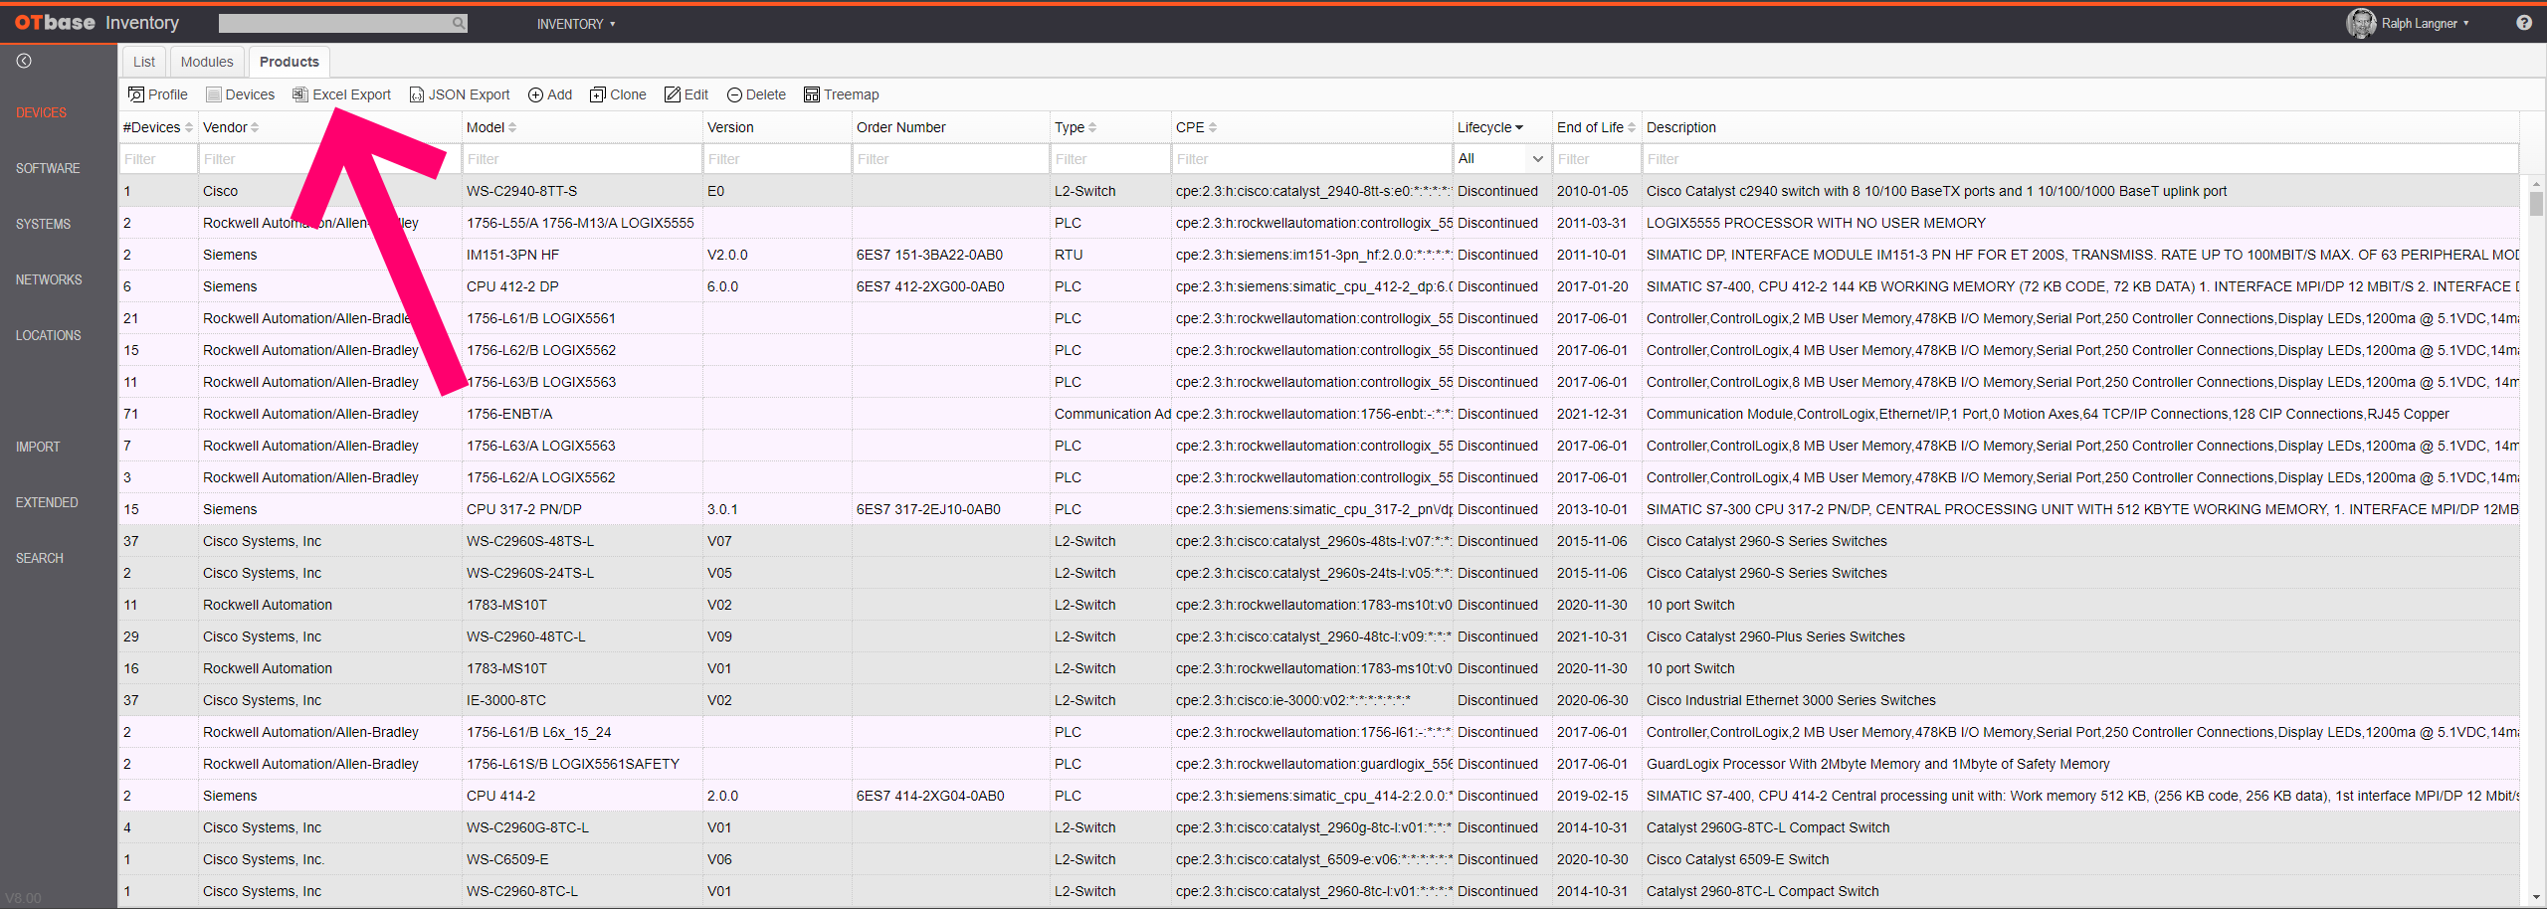Open the Ralph Langner user menu
The image size is (2547, 909).
(x=2425, y=23)
